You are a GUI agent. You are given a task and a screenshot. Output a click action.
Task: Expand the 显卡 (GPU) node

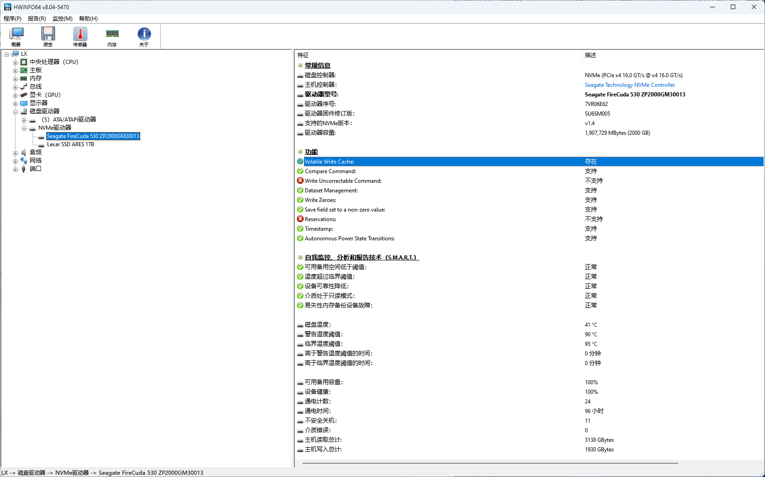[x=15, y=95]
